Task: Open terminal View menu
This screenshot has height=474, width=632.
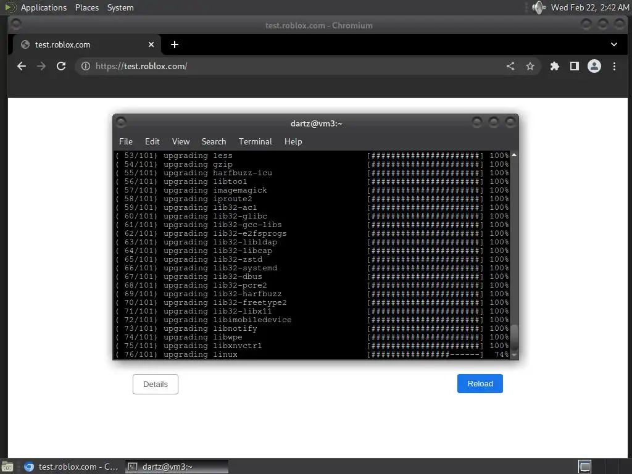Action: [x=181, y=141]
